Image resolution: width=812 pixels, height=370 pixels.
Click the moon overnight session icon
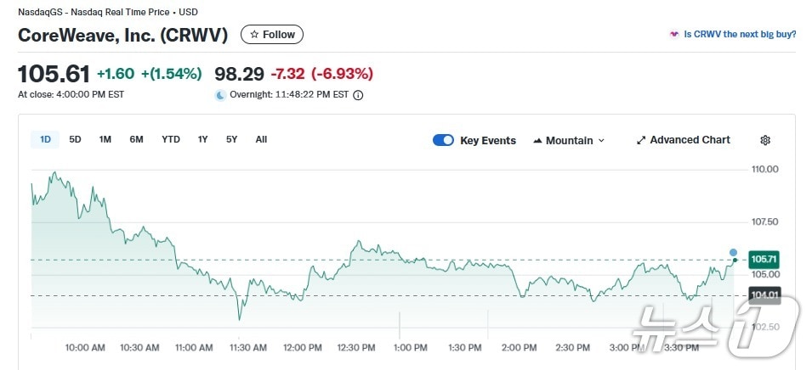pyautogui.click(x=220, y=95)
